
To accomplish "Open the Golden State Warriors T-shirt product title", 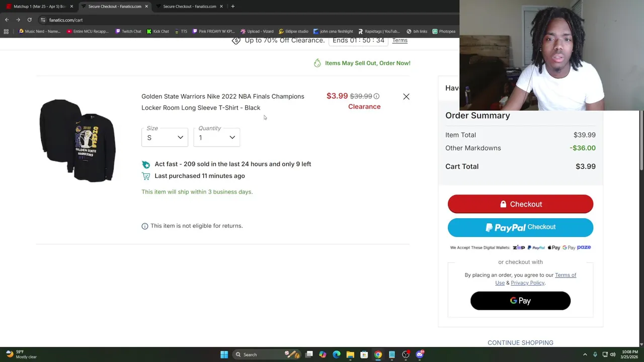I will (x=223, y=102).
